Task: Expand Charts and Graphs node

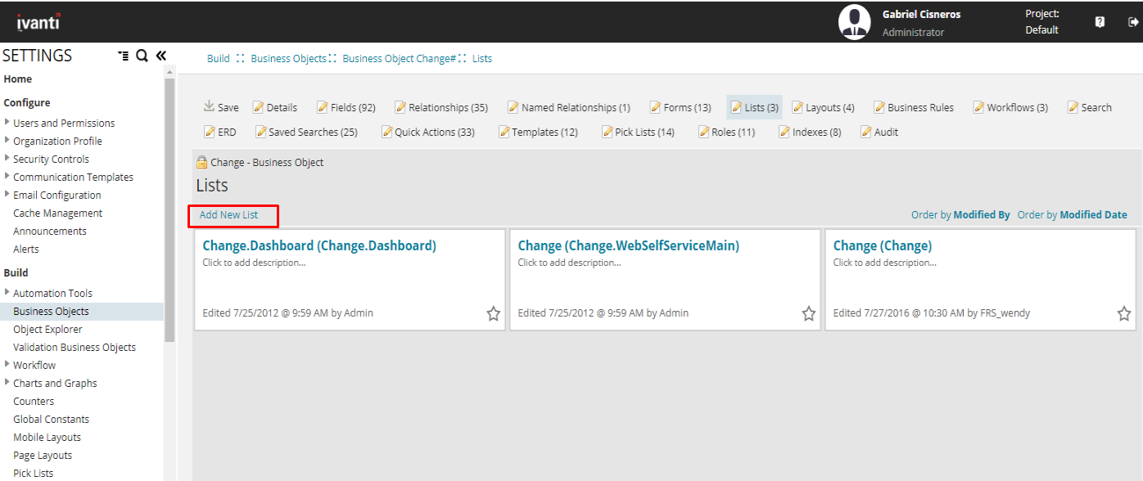Action: [x=7, y=383]
